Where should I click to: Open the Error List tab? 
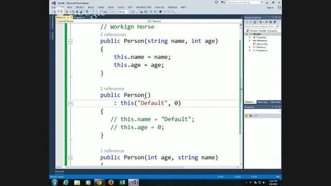[59, 172]
